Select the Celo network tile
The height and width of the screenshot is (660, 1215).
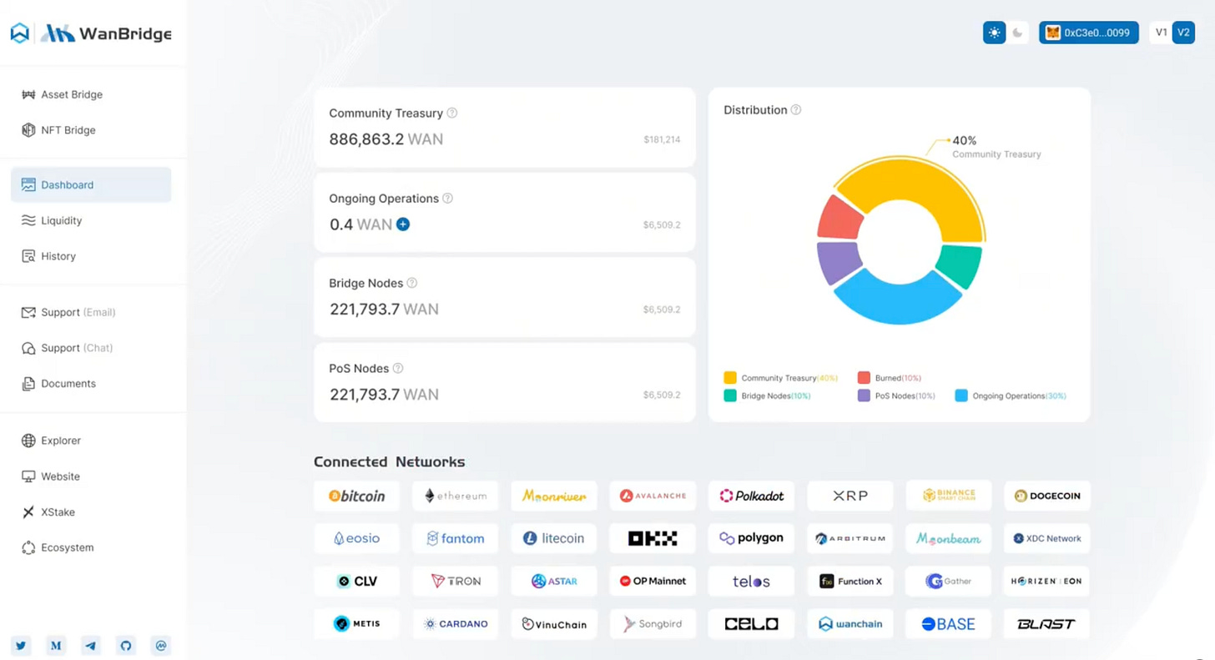pyautogui.click(x=752, y=623)
